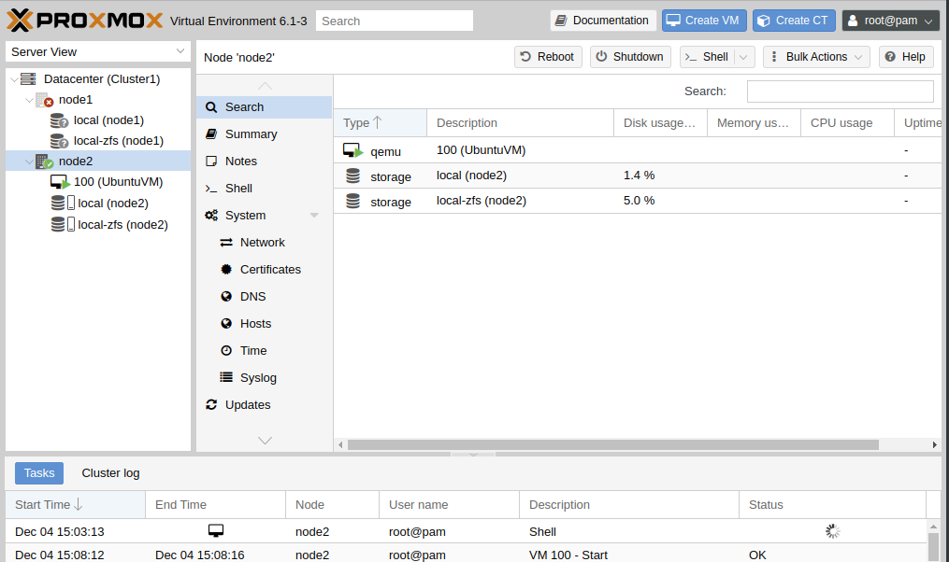The height and width of the screenshot is (562, 949).
Task: Open Network settings
Action: (x=264, y=243)
